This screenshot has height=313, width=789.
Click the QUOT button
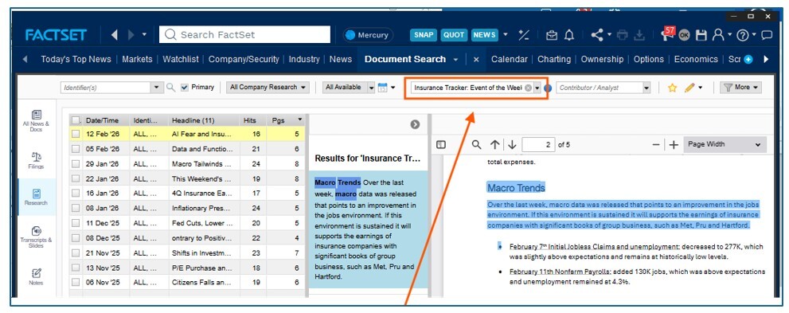[x=454, y=35]
